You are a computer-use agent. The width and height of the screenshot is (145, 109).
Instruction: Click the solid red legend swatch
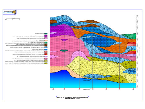[x=46, y=54]
